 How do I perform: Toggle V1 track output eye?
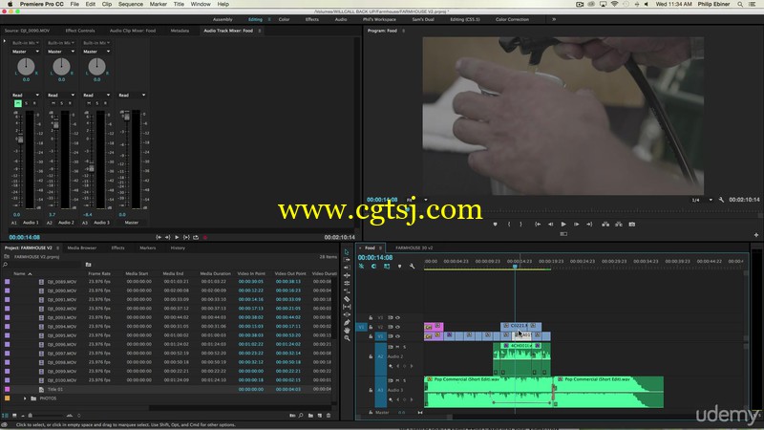pos(397,336)
